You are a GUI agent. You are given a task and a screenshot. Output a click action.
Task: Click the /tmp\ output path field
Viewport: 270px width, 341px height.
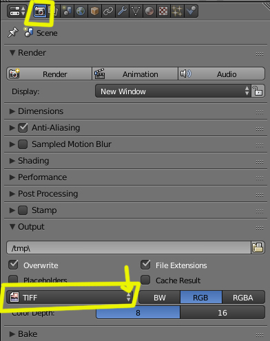point(129,247)
